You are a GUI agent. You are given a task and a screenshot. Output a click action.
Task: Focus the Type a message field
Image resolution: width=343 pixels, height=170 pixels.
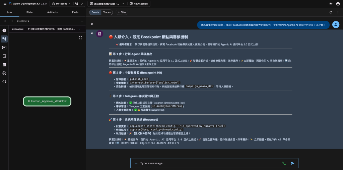(210, 163)
